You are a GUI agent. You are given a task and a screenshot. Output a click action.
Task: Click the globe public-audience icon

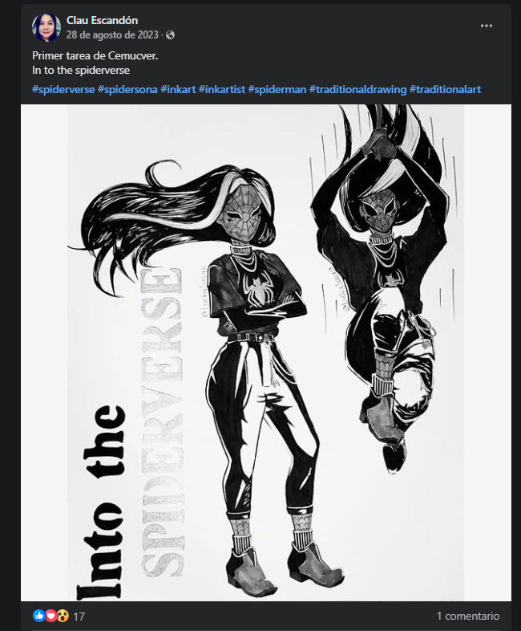pyautogui.click(x=170, y=35)
